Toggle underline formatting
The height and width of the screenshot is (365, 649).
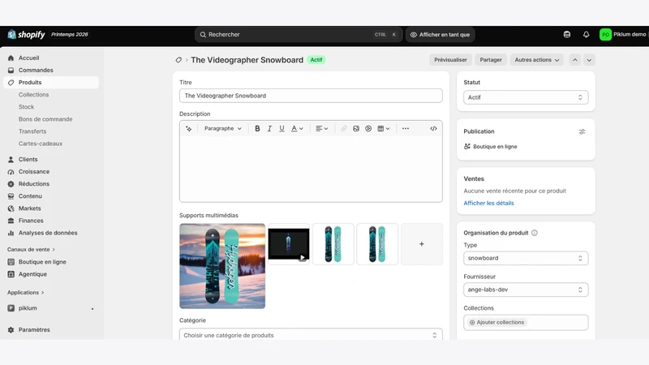coord(282,129)
